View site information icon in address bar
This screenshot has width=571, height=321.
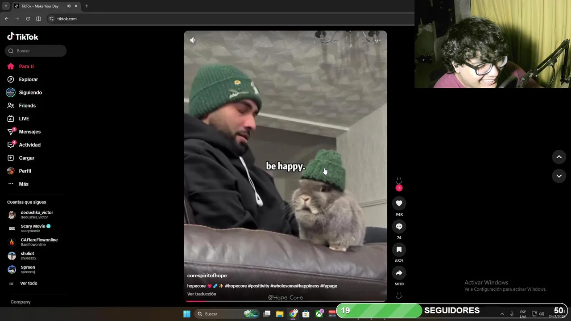click(51, 19)
